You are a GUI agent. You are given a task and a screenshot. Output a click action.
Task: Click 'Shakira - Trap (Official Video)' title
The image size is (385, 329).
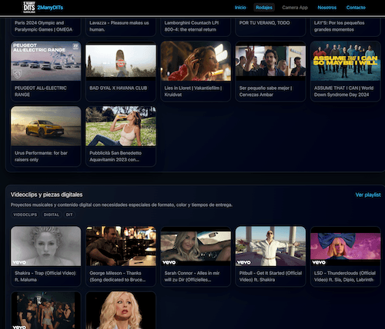pyautogui.click(x=45, y=276)
